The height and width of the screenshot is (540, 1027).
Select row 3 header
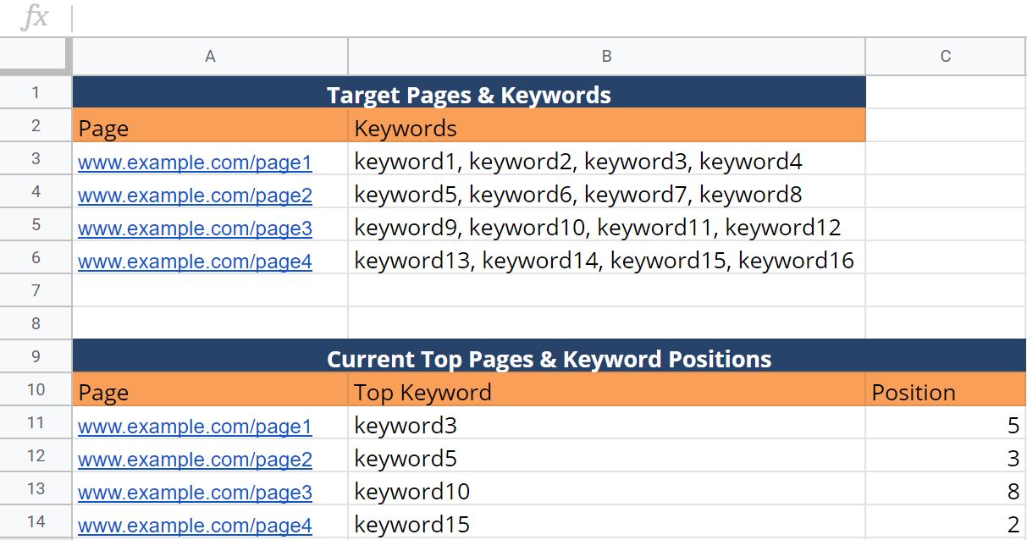pyautogui.click(x=36, y=158)
